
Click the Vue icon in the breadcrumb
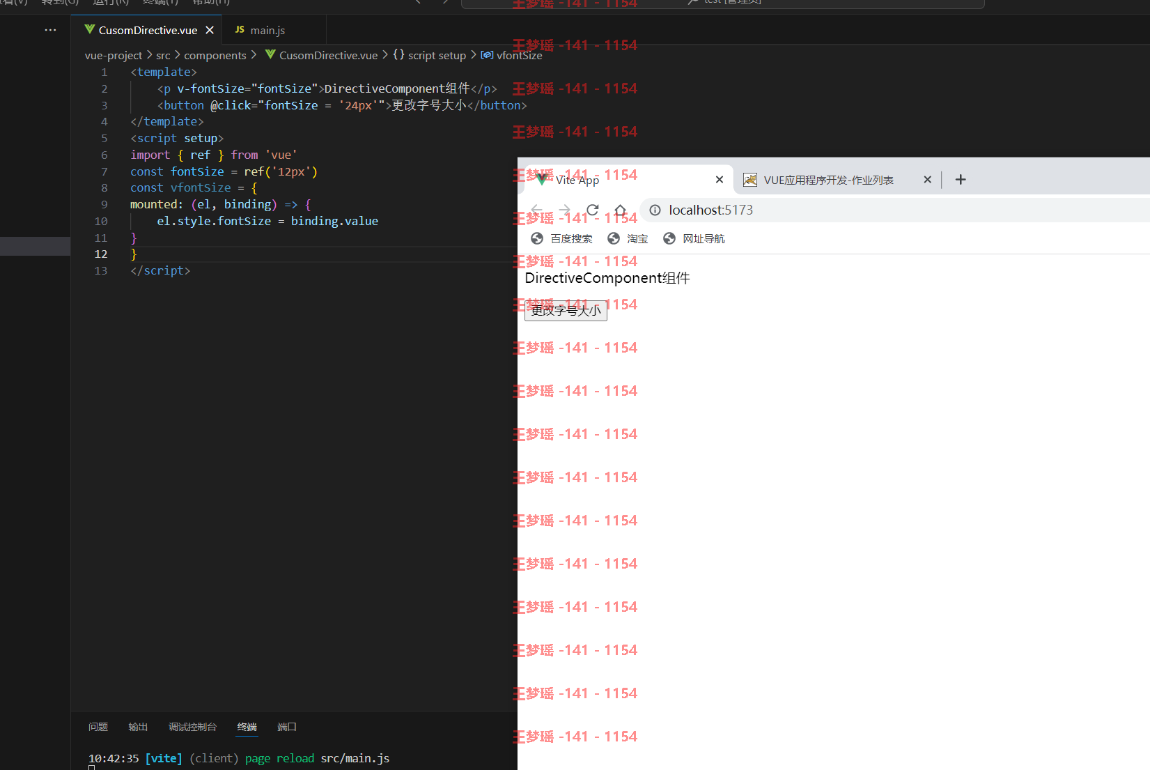270,54
